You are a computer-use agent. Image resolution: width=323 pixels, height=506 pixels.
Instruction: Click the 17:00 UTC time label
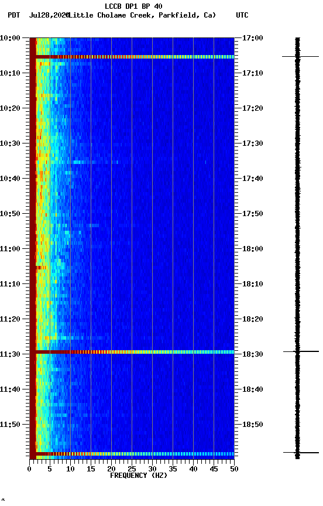click(253, 38)
